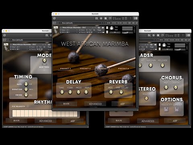Switch to rack page 01-16 in center window
Image resolution: width=193 pixels, height=145 pixels.
pyautogui.click(x=109, y=23)
